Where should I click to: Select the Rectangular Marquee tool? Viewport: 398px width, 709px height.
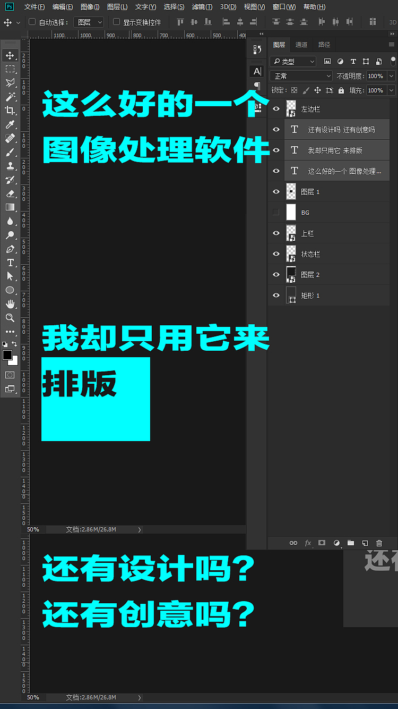point(10,69)
